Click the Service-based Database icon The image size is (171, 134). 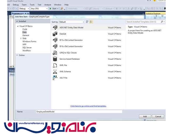(55, 59)
